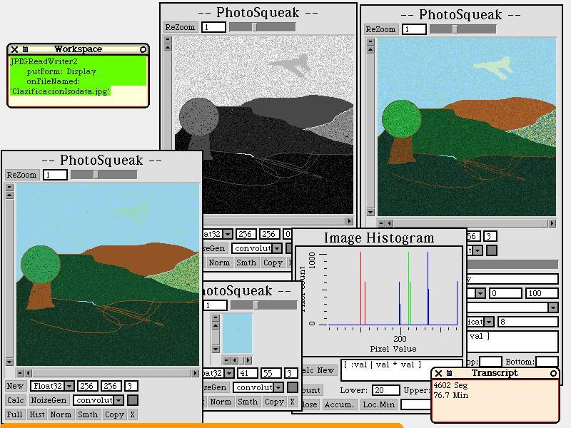Click the Full button

pos(14,414)
